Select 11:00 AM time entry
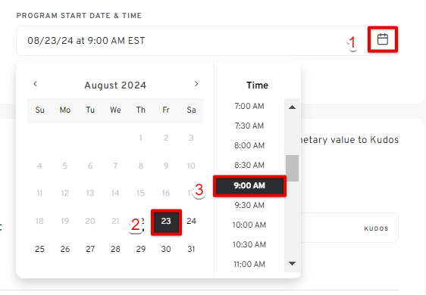 click(x=249, y=264)
